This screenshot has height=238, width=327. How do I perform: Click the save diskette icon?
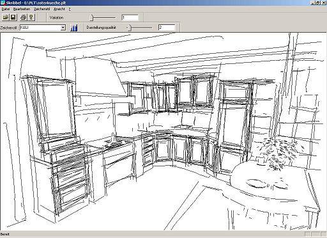point(13,17)
